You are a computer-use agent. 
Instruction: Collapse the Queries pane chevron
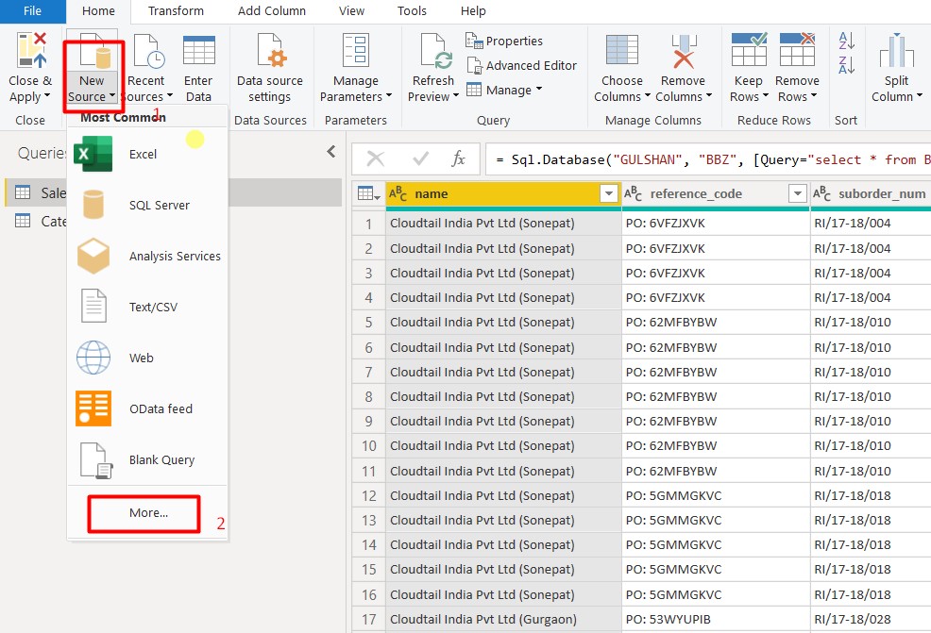coord(331,152)
